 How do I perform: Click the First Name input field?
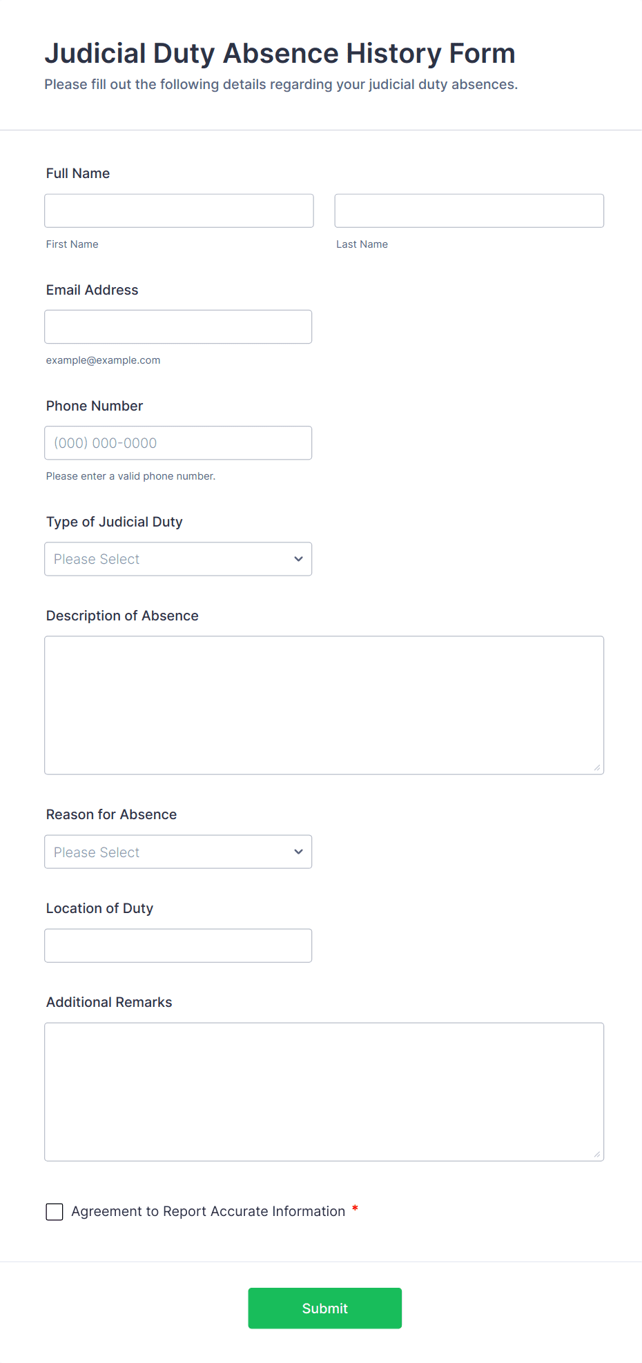coord(179,210)
